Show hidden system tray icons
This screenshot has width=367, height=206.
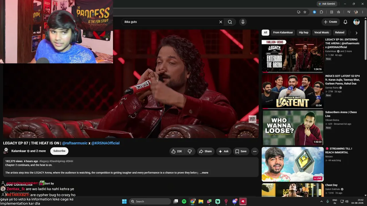click(321, 201)
